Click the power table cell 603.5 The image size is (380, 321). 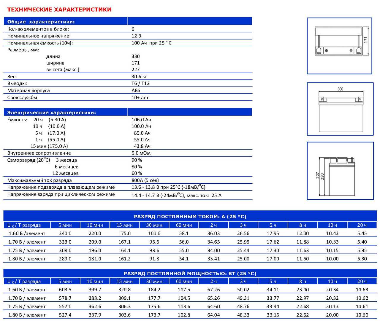point(65,290)
